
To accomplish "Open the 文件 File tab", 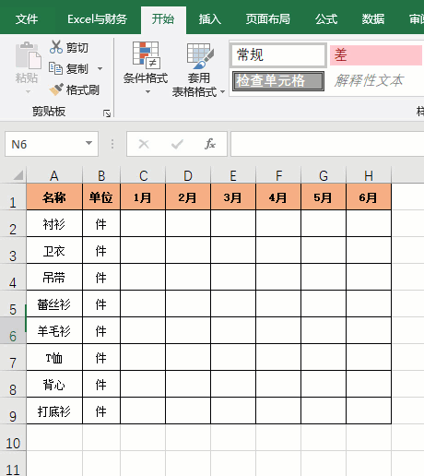I will click(27, 19).
